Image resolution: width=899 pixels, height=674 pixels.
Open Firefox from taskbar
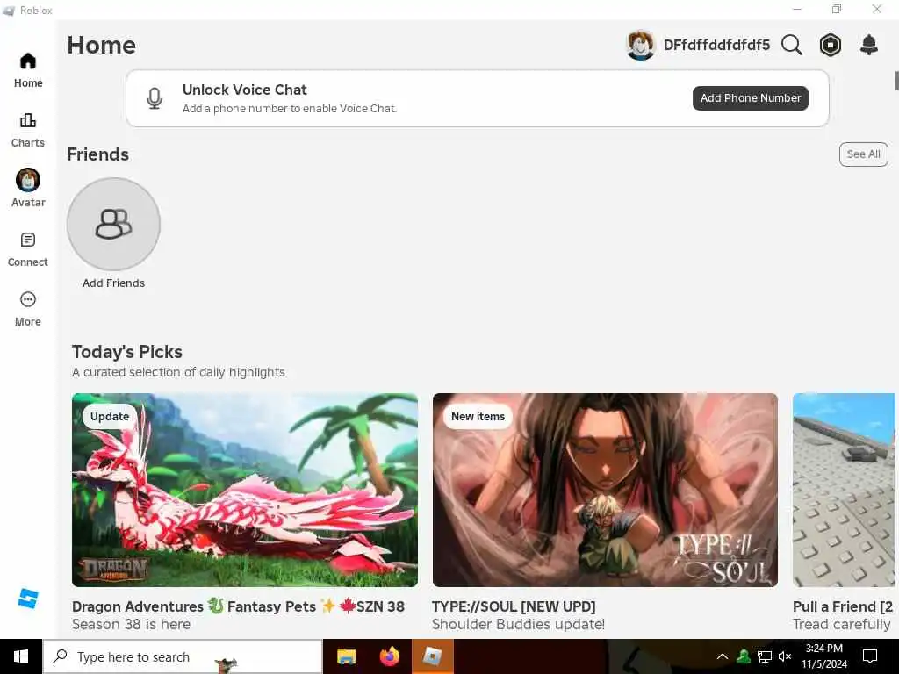coord(389,656)
